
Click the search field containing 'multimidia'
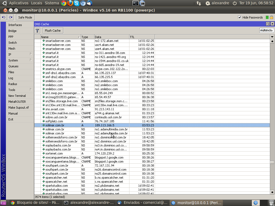(x=266, y=31)
